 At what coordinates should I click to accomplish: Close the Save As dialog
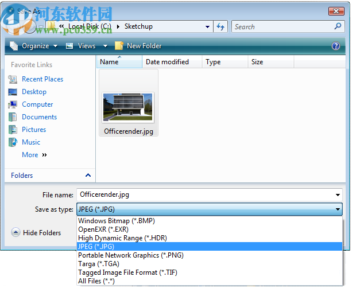pos(336,11)
